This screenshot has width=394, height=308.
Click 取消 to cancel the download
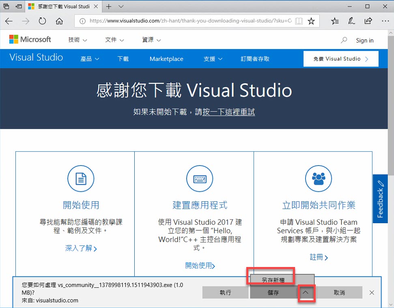point(339,293)
